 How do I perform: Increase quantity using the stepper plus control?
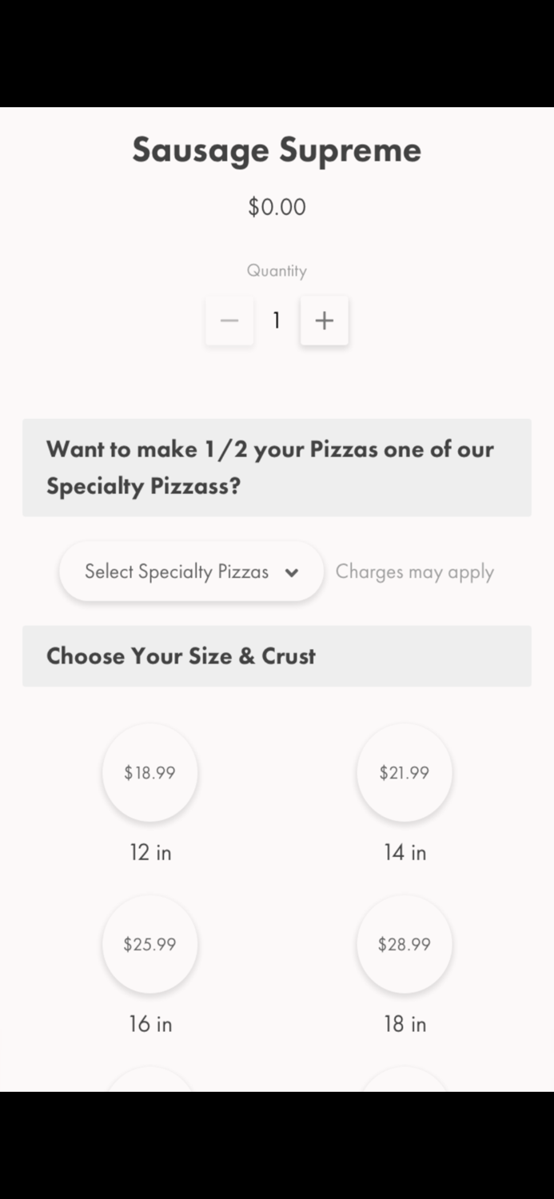(324, 321)
